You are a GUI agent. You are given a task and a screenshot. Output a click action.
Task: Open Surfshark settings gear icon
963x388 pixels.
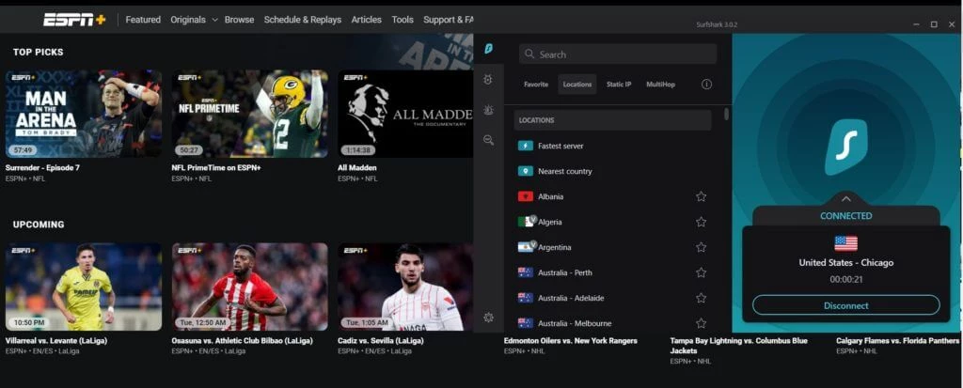coord(488,318)
